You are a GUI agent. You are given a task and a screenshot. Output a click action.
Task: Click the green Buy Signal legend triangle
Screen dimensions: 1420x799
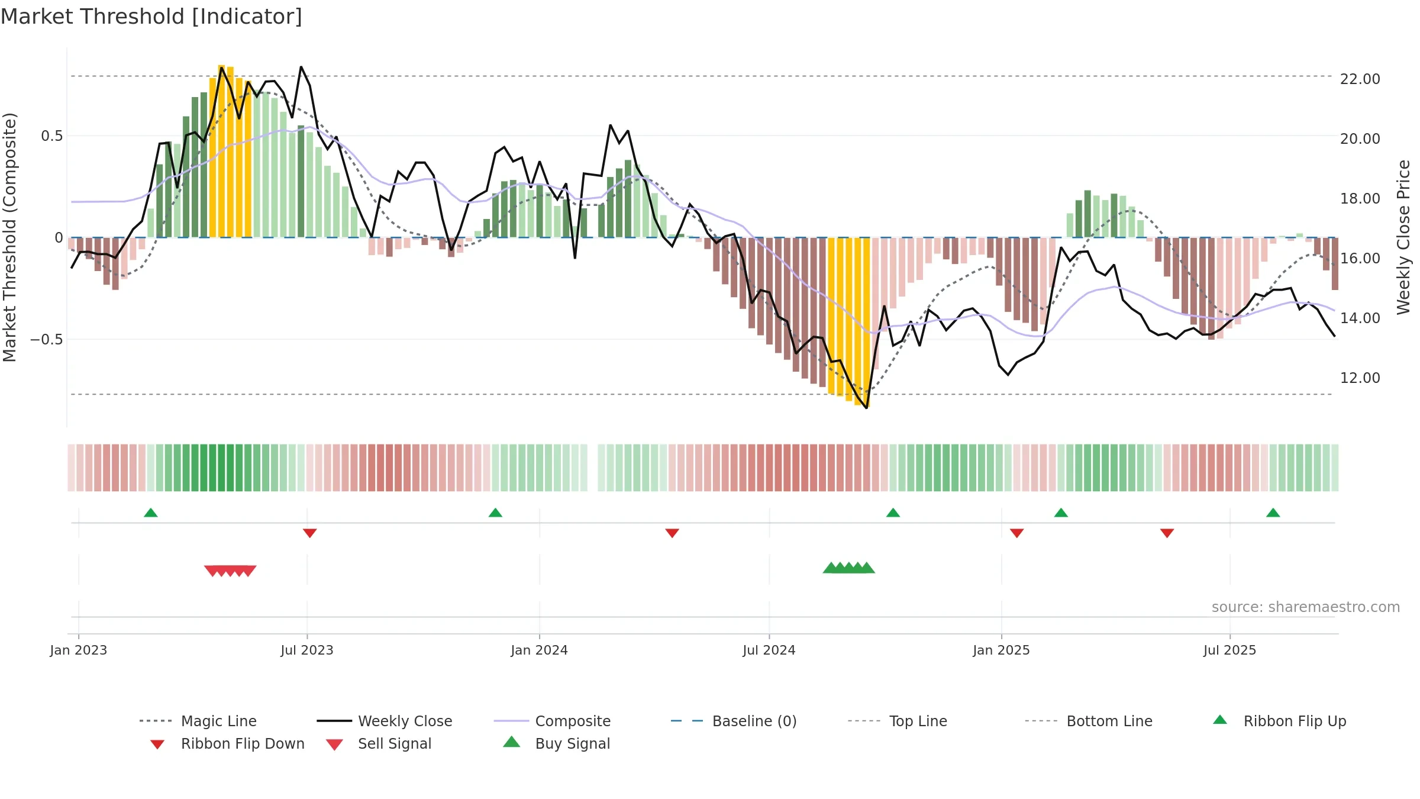[512, 742]
